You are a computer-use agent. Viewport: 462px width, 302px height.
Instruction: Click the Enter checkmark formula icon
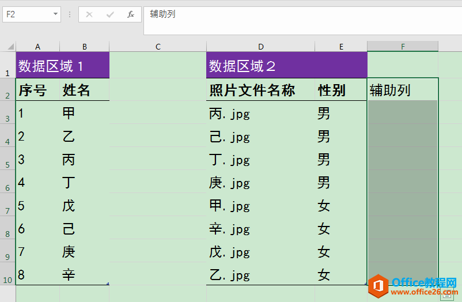click(110, 14)
